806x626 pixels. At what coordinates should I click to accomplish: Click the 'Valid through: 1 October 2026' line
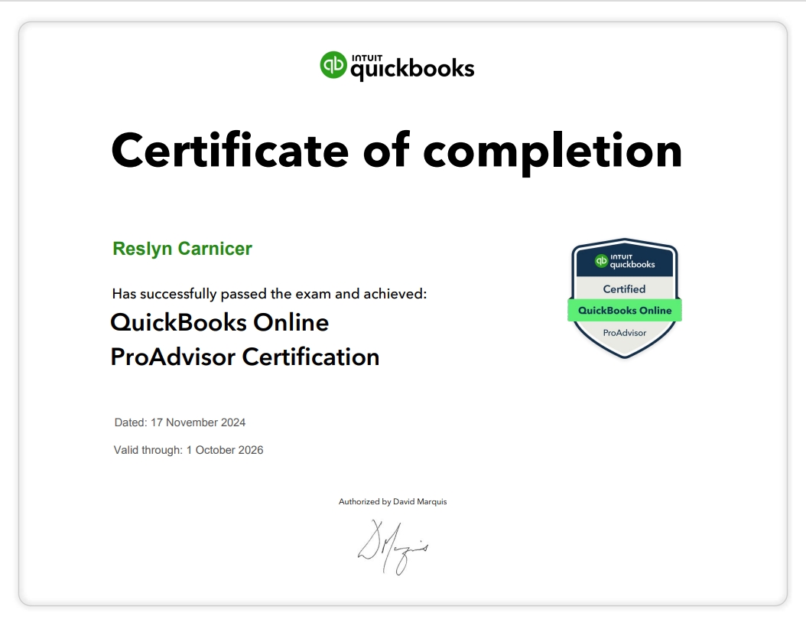coord(188,450)
